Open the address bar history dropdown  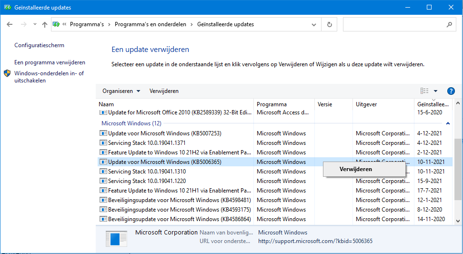[x=314, y=25]
